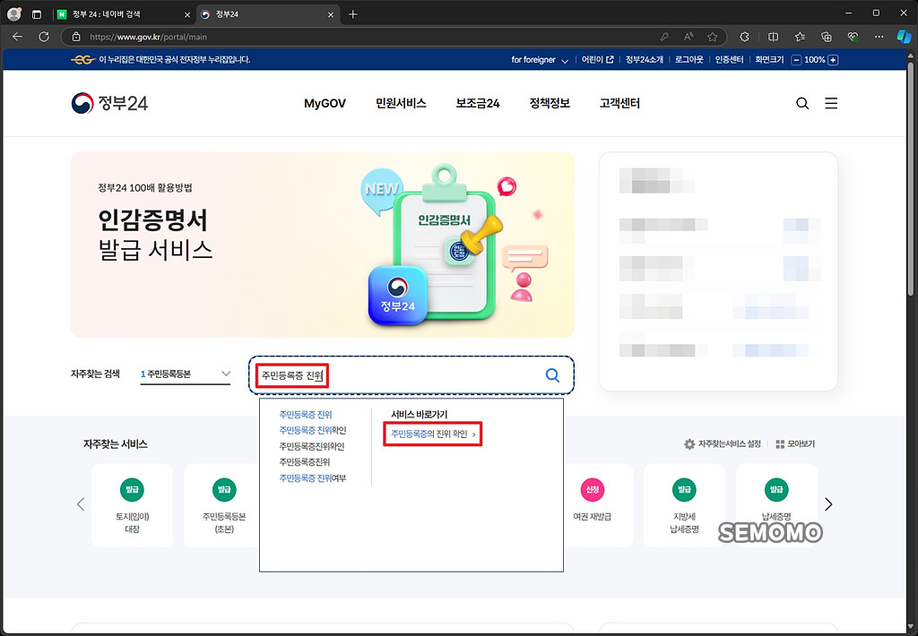Add page to favorites star
Image resolution: width=918 pixels, height=636 pixels.
[712, 37]
